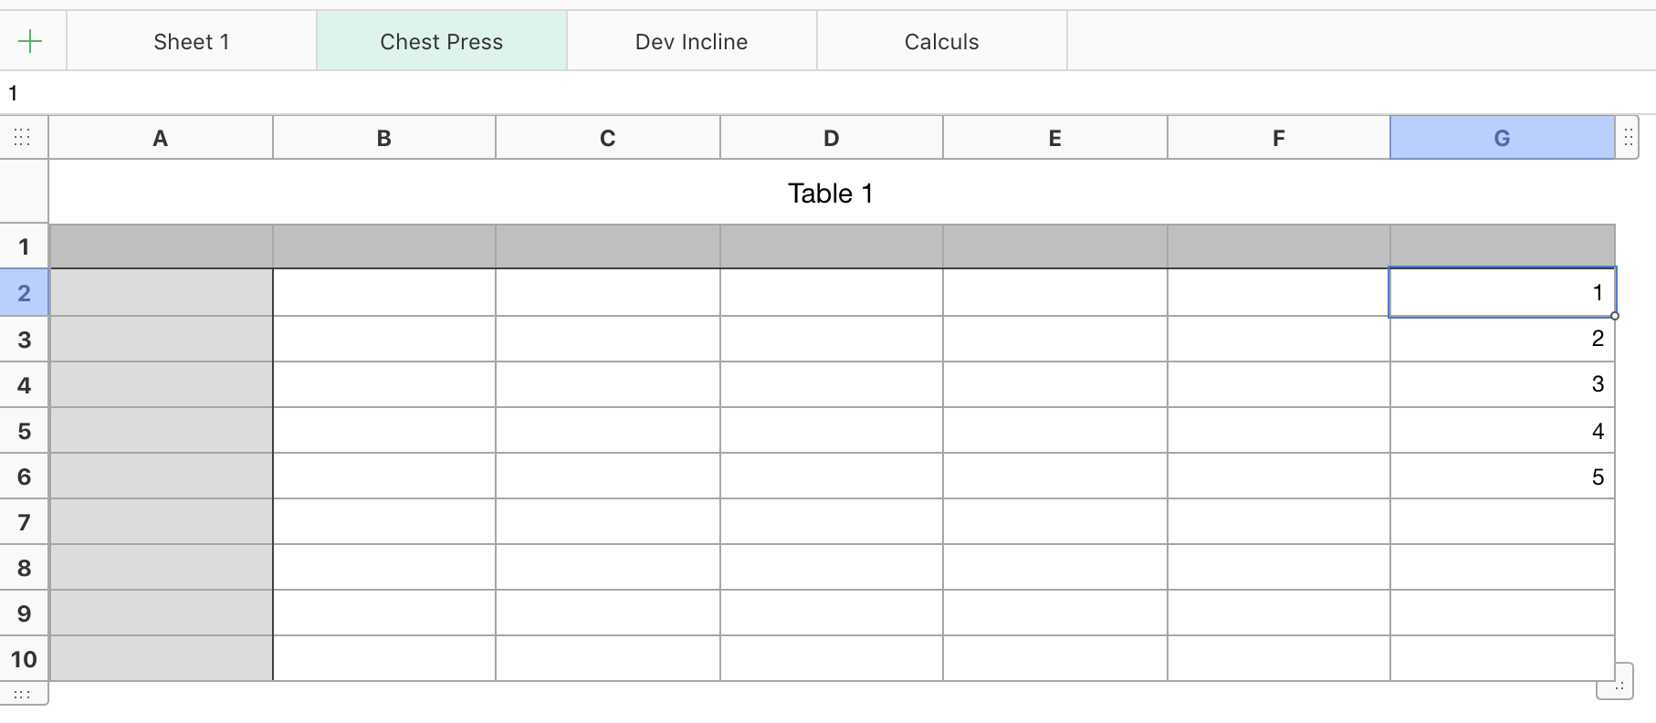1656x723 pixels.
Task: Select the cell containing value 3
Action: 1502,384
